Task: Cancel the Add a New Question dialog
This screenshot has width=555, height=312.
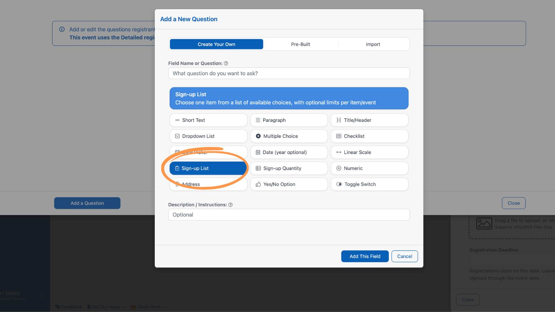Action: pyautogui.click(x=404, y=256)
